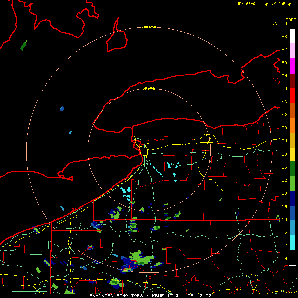Click the light pink legend swatch
The width and height of the screenshot is (298, 298).
coord(292,51)
